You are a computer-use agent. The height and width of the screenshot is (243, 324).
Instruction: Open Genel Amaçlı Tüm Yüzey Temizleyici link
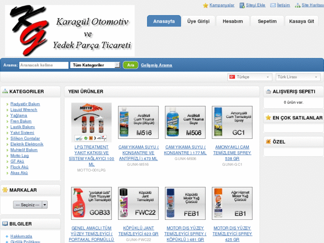point(91,234)
